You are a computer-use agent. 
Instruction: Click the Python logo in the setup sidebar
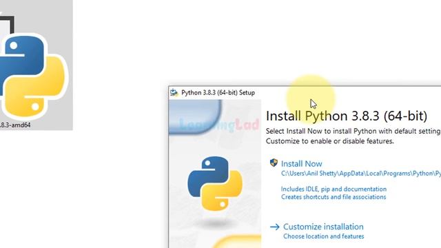[215, 183]
